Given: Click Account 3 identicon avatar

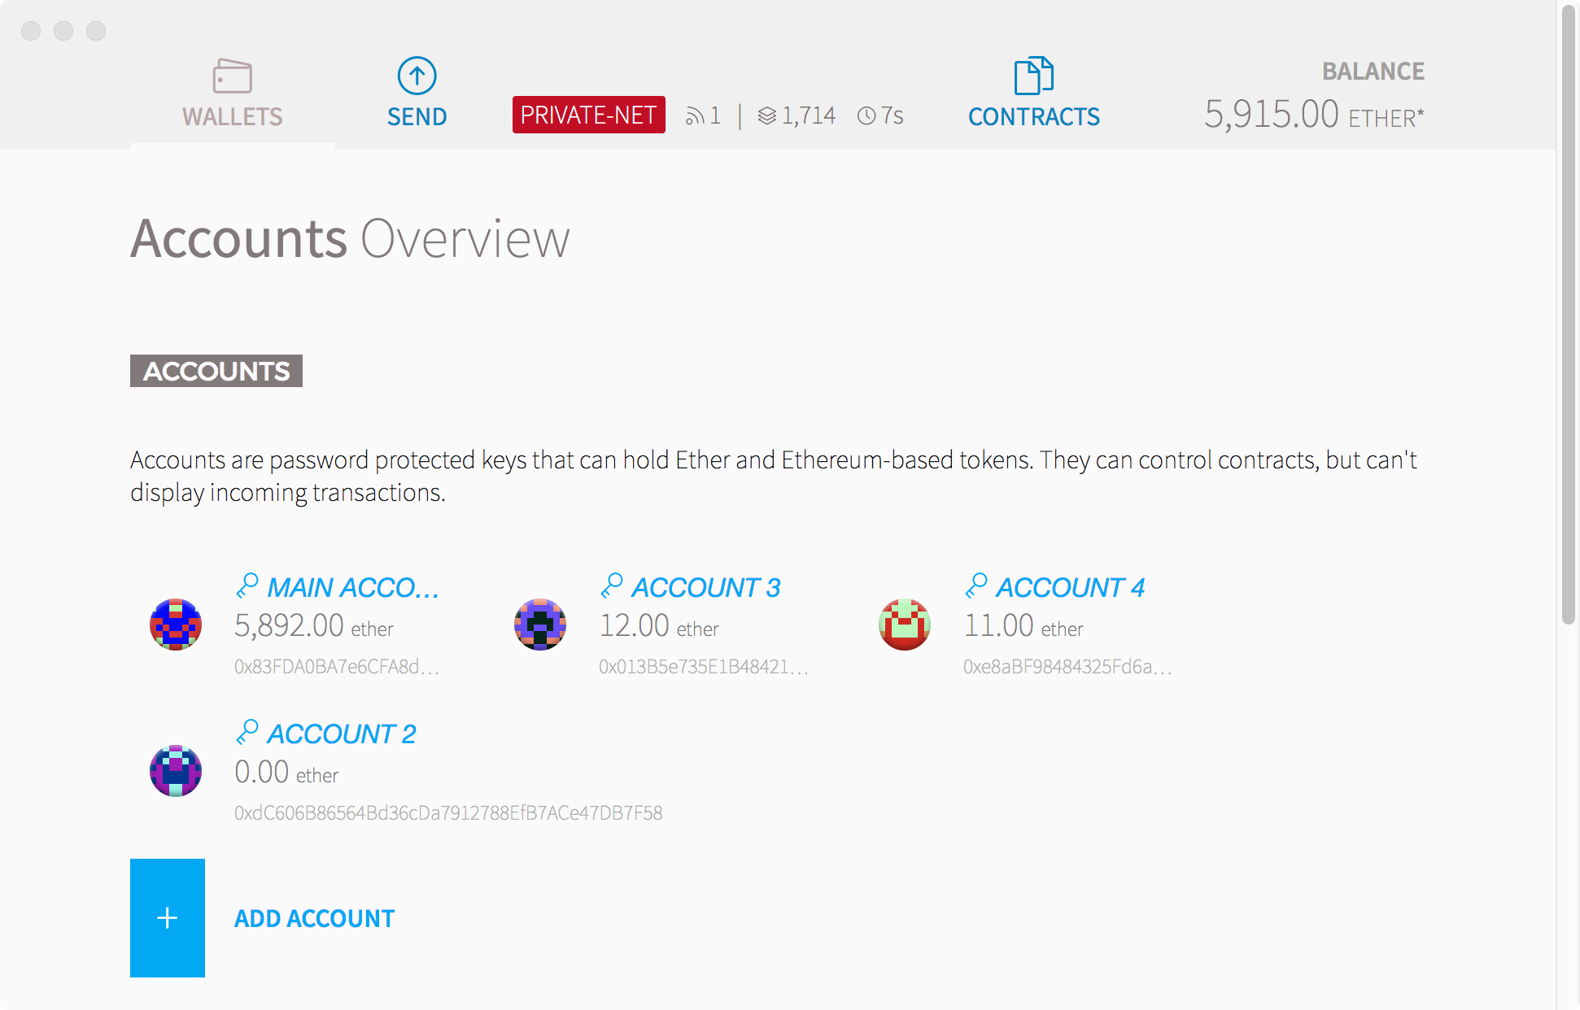Looking at the screenshot, I should (540, 625).
